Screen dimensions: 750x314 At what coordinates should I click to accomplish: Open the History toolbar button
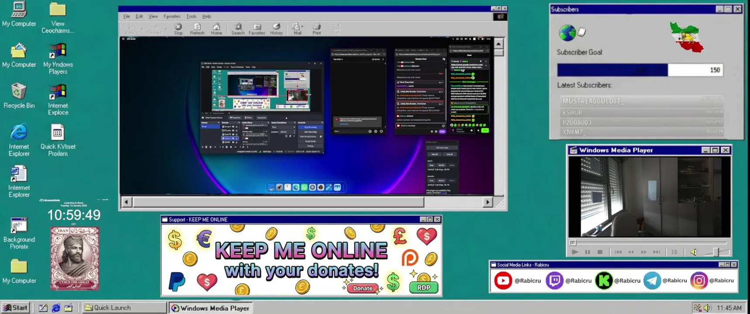pyautogui.click(x=276, y=29)
